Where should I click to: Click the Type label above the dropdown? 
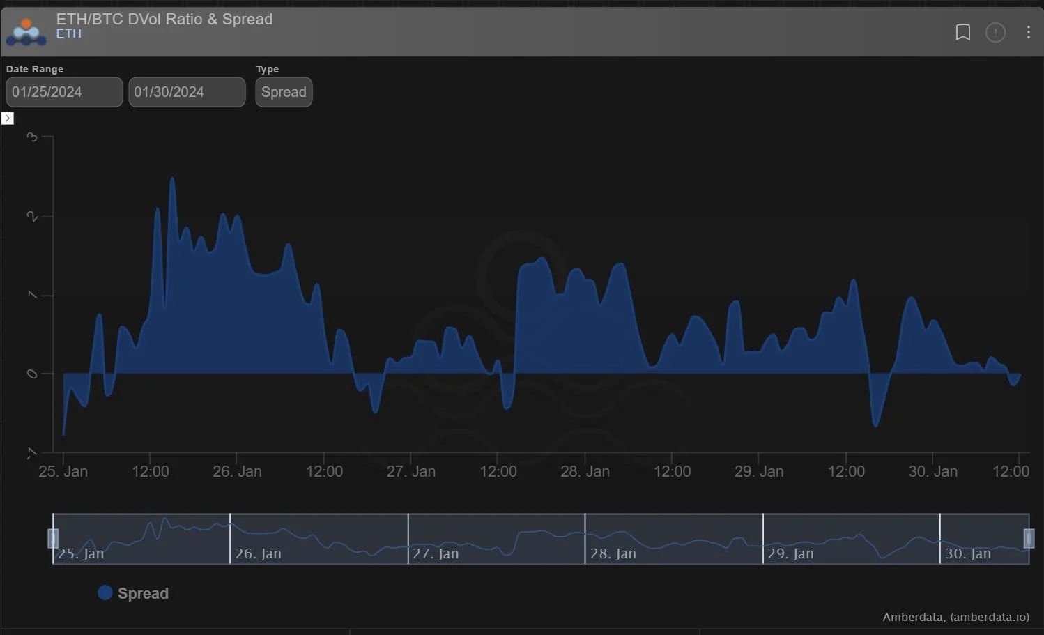point(267,69)
